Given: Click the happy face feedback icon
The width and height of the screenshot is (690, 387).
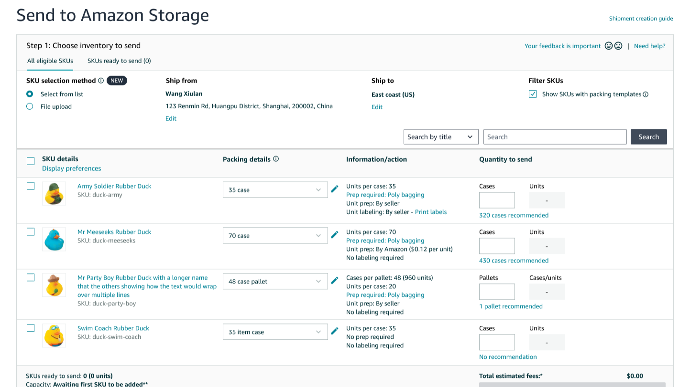Looking at the screenshot, I should (x=609, y=46).
